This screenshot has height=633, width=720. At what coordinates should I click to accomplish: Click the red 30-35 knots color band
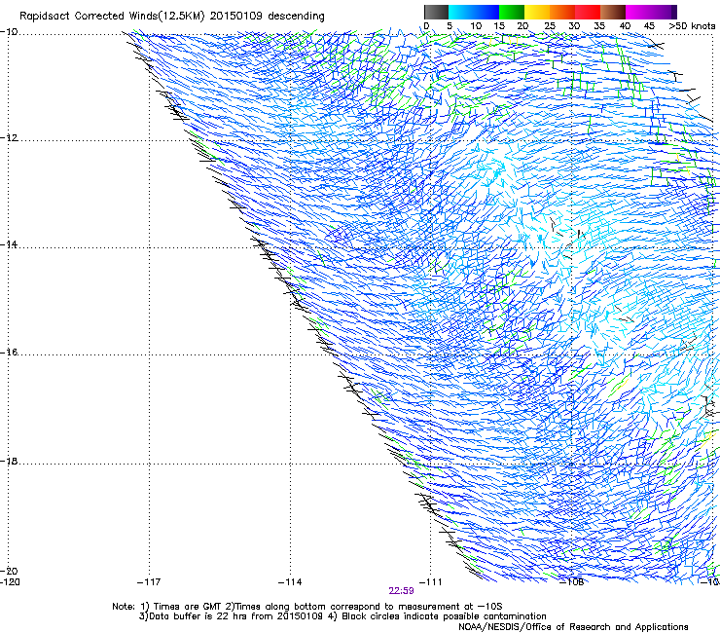588,12
